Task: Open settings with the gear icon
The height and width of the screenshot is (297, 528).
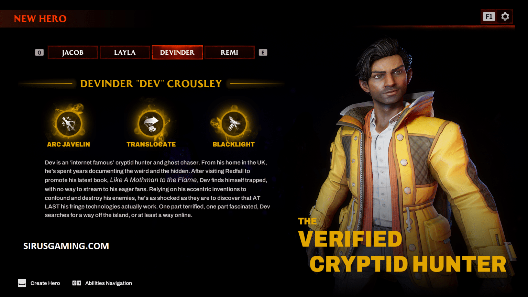Action: click(x=505, y=16)
